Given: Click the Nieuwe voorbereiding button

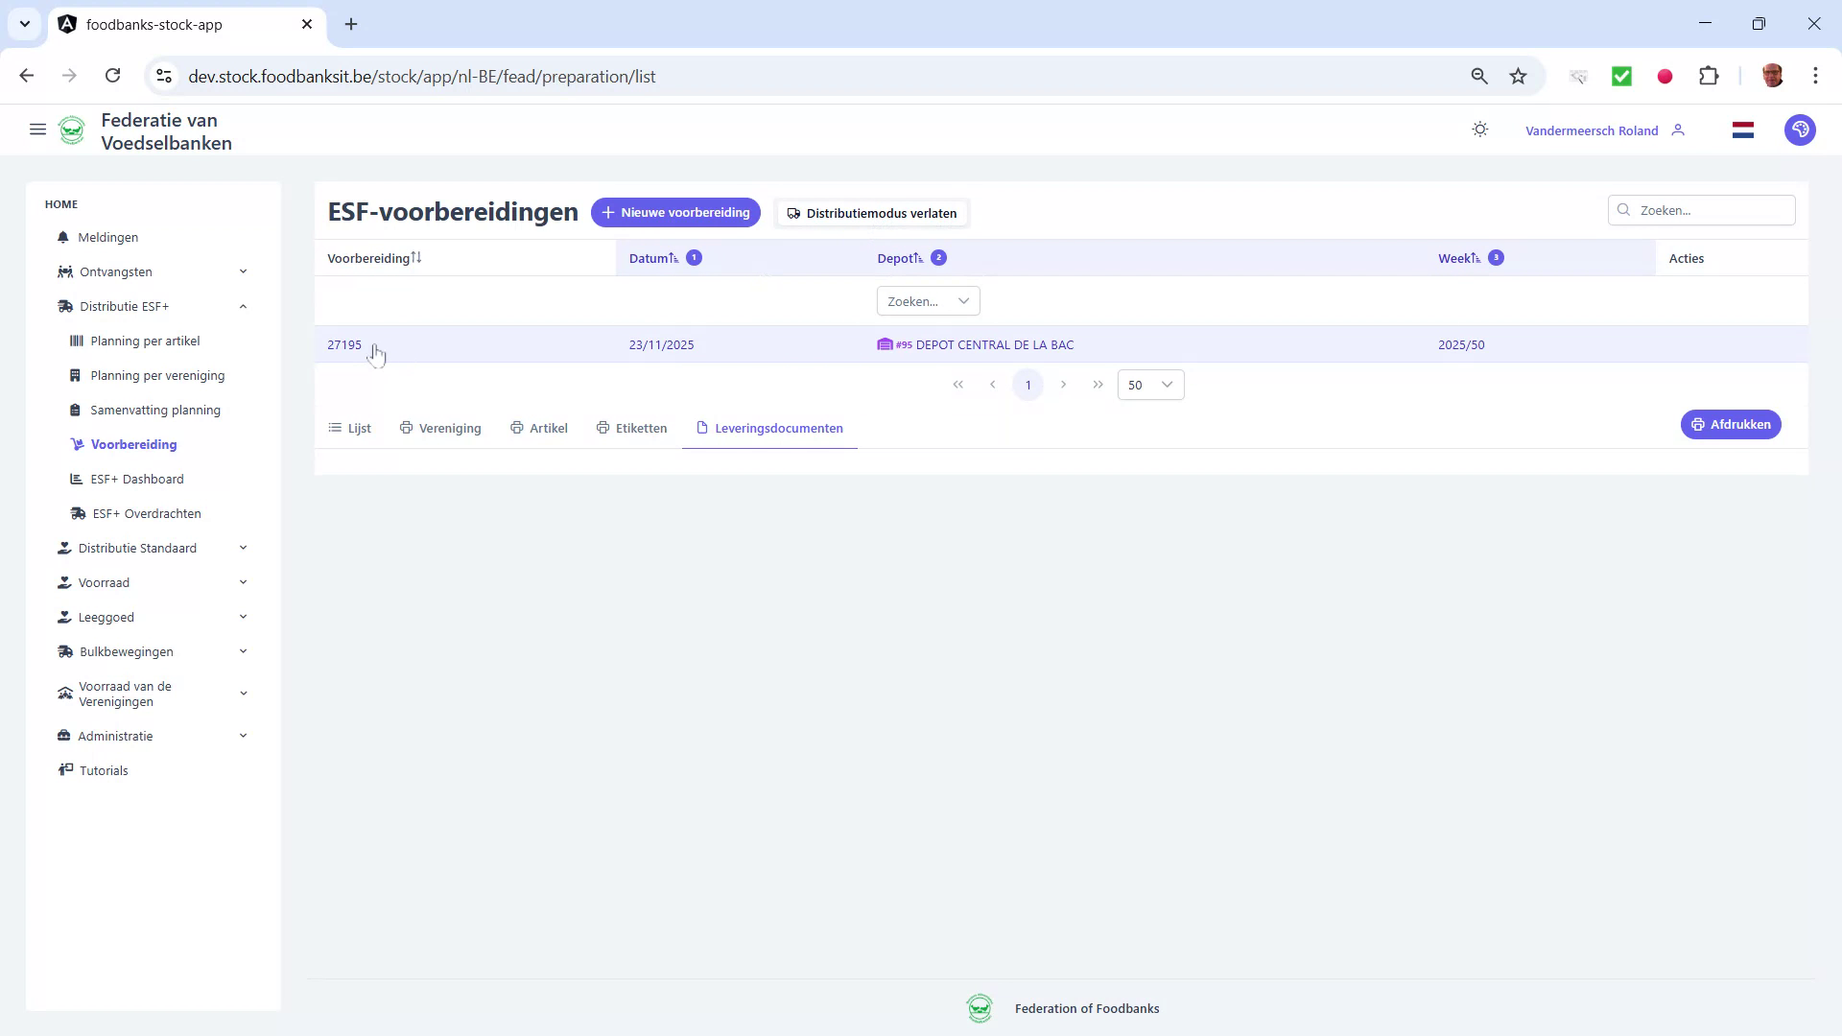Looking at the screenshot, I should pyautogui.click(x=674, y=212).
